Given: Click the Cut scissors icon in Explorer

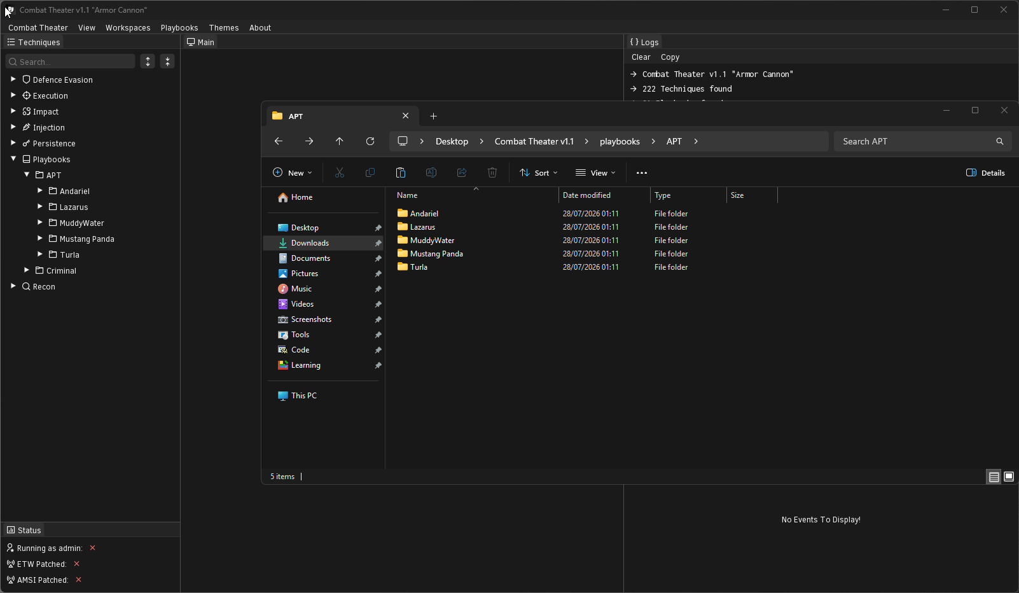Looking at the screenshot, I should point(340,172).
